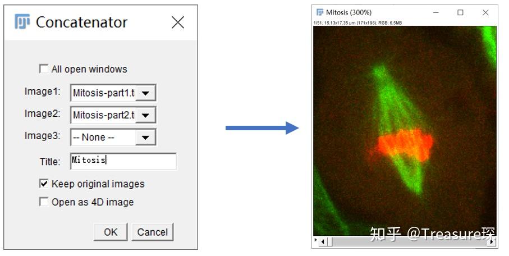
Task: Uncheck Keep original images
Action: pos(44,184)
